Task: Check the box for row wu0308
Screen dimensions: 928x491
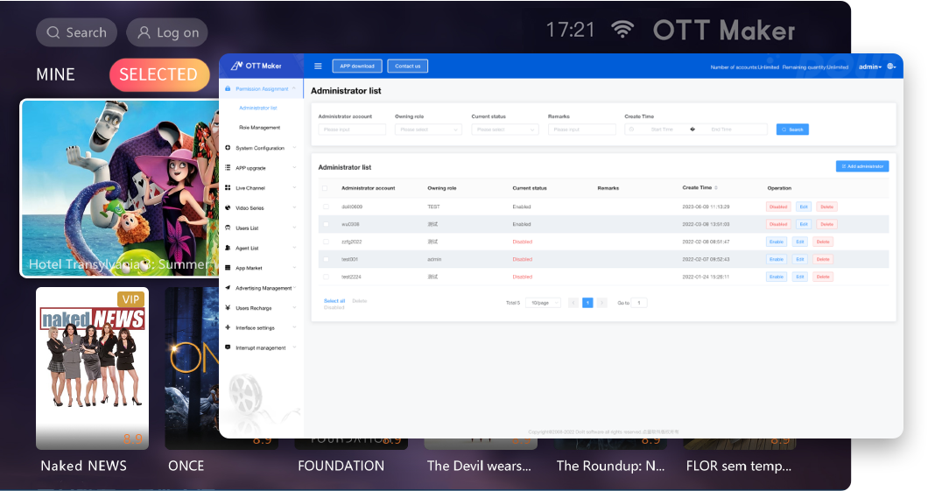Action: pyautogui.click(x=326, y=224)
